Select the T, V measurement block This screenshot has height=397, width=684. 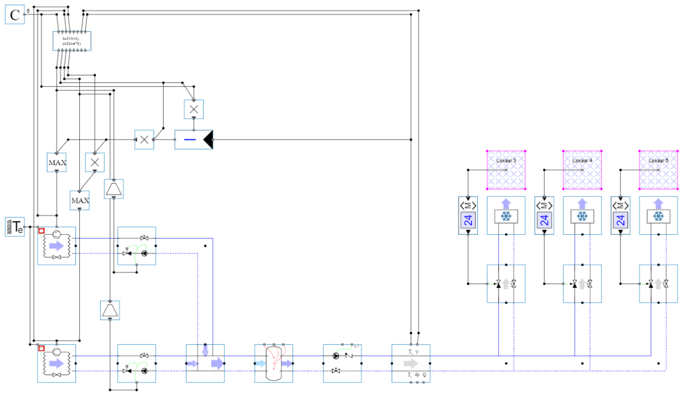tap(411, 363)
